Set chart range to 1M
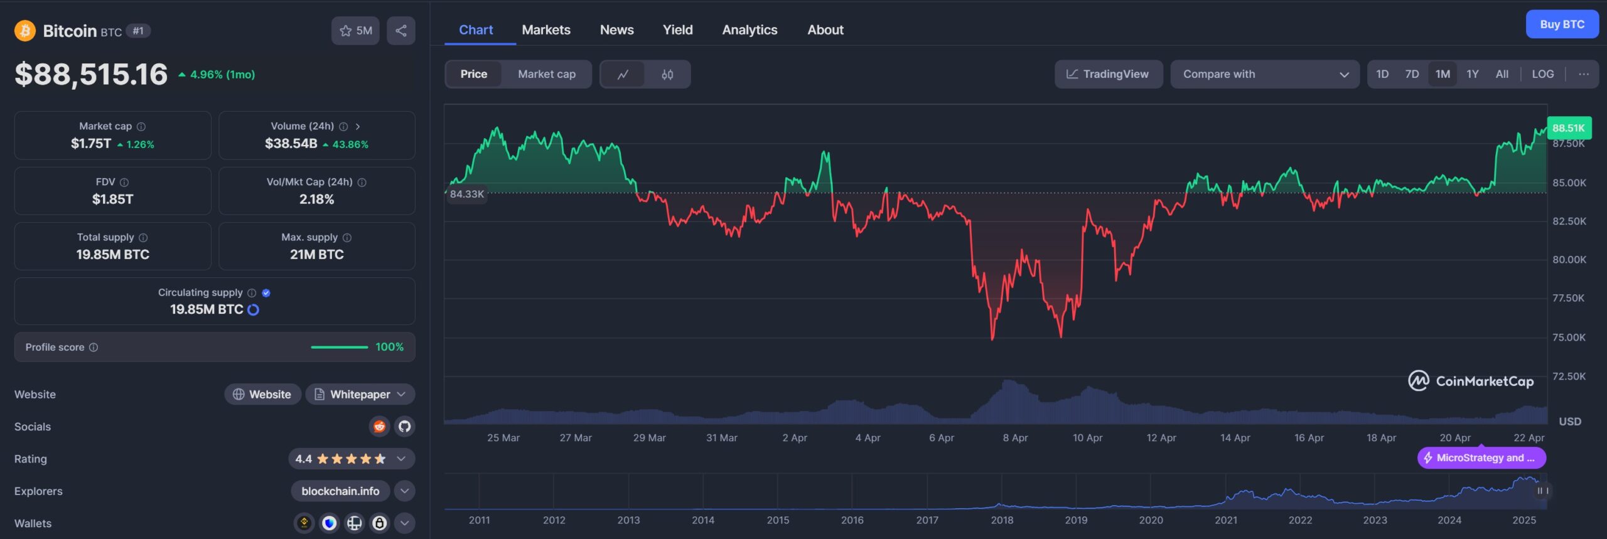This screenshot has width=1607, height=539. tap(1443, 74)
